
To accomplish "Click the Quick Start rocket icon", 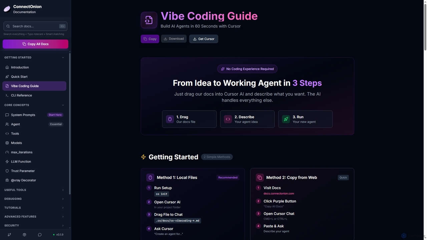I will coord(7,77).
